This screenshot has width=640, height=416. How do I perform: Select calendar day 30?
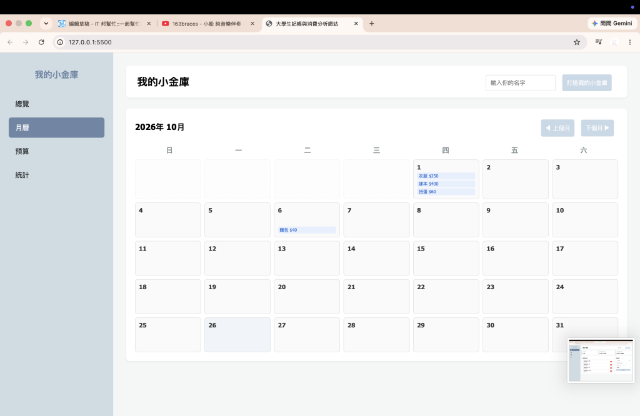[516, 335]
